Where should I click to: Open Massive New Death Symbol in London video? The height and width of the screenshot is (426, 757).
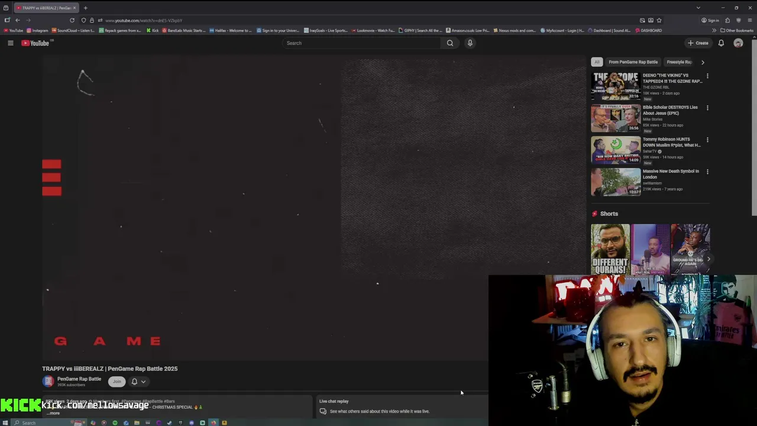[x=616, y=182]
